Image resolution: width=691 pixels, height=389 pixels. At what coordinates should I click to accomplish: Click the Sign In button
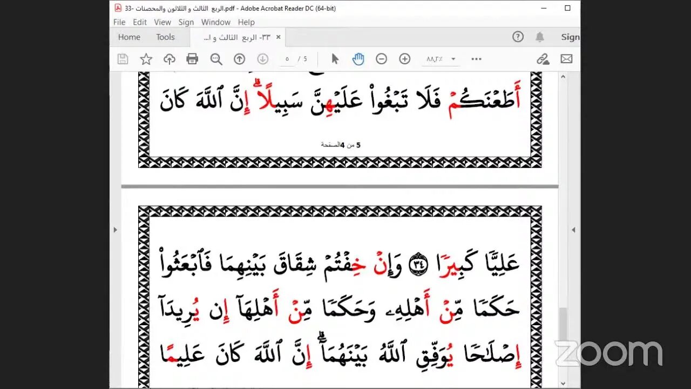tap(570, 37)
